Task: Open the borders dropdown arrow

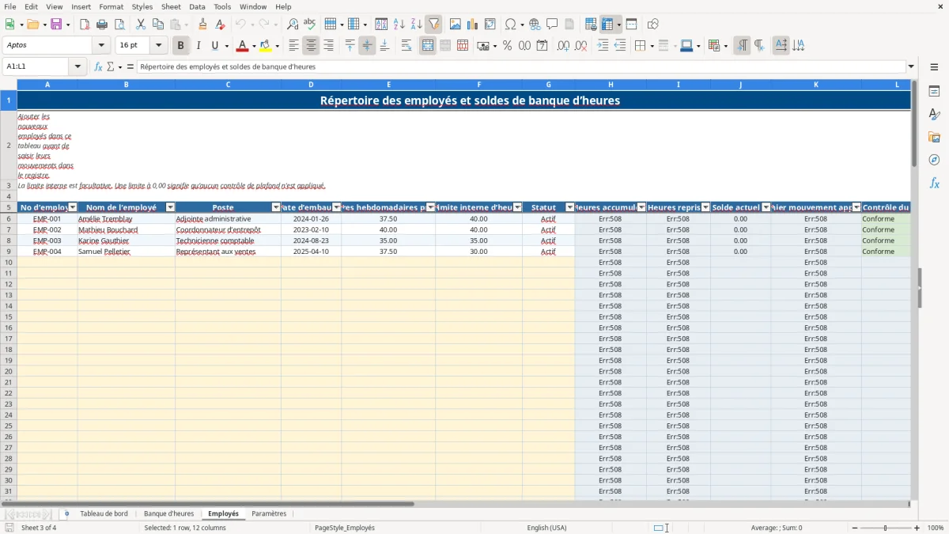Action: click(x=651, y=46)
